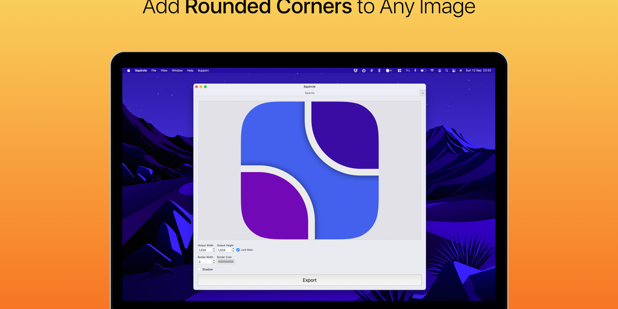Click the Export button

tap(310, 280)
